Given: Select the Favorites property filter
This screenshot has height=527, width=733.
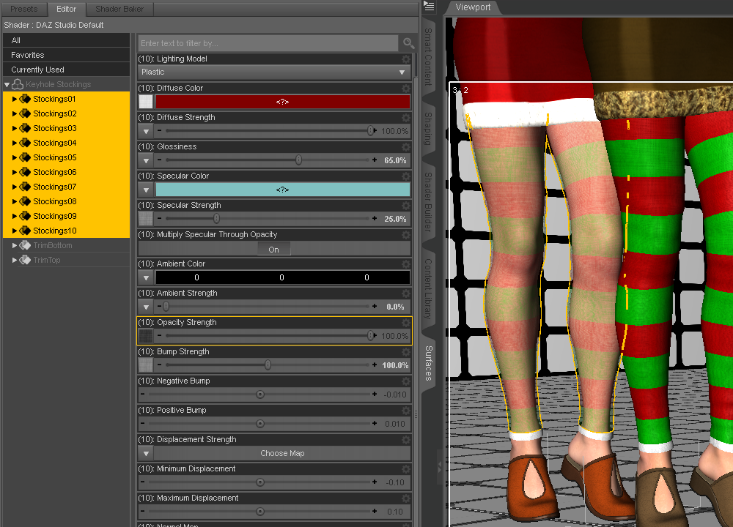Looking at the screenshot, I should coord(67,55).
